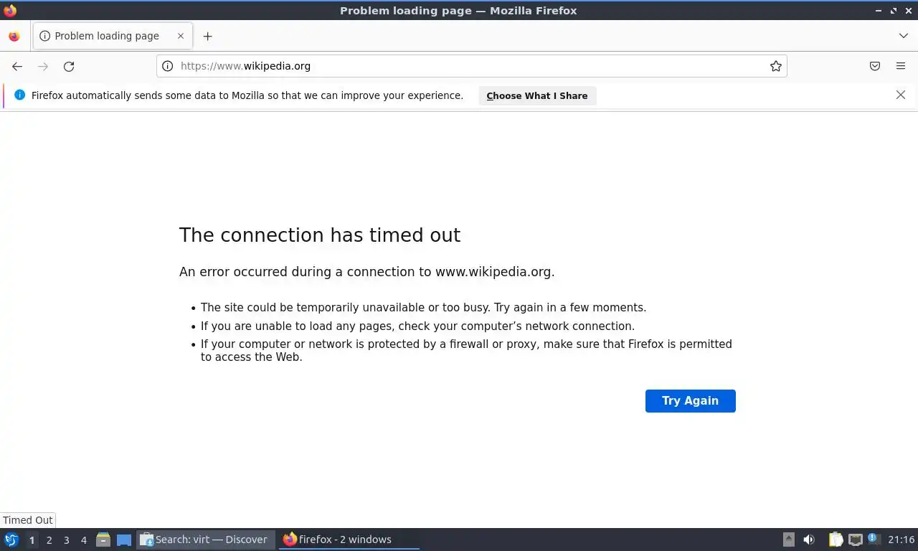Click the 21:16 taskbar clock
918x551 pixels.
point(902,540)
